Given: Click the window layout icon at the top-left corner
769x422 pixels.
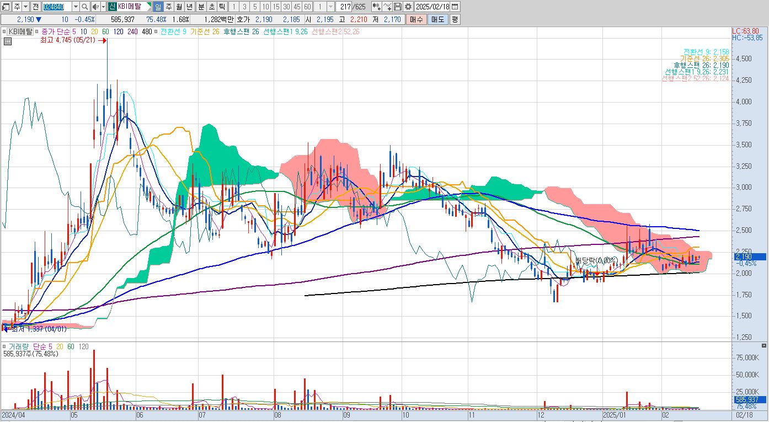Looking at the screenshot, I should (6, 7).
